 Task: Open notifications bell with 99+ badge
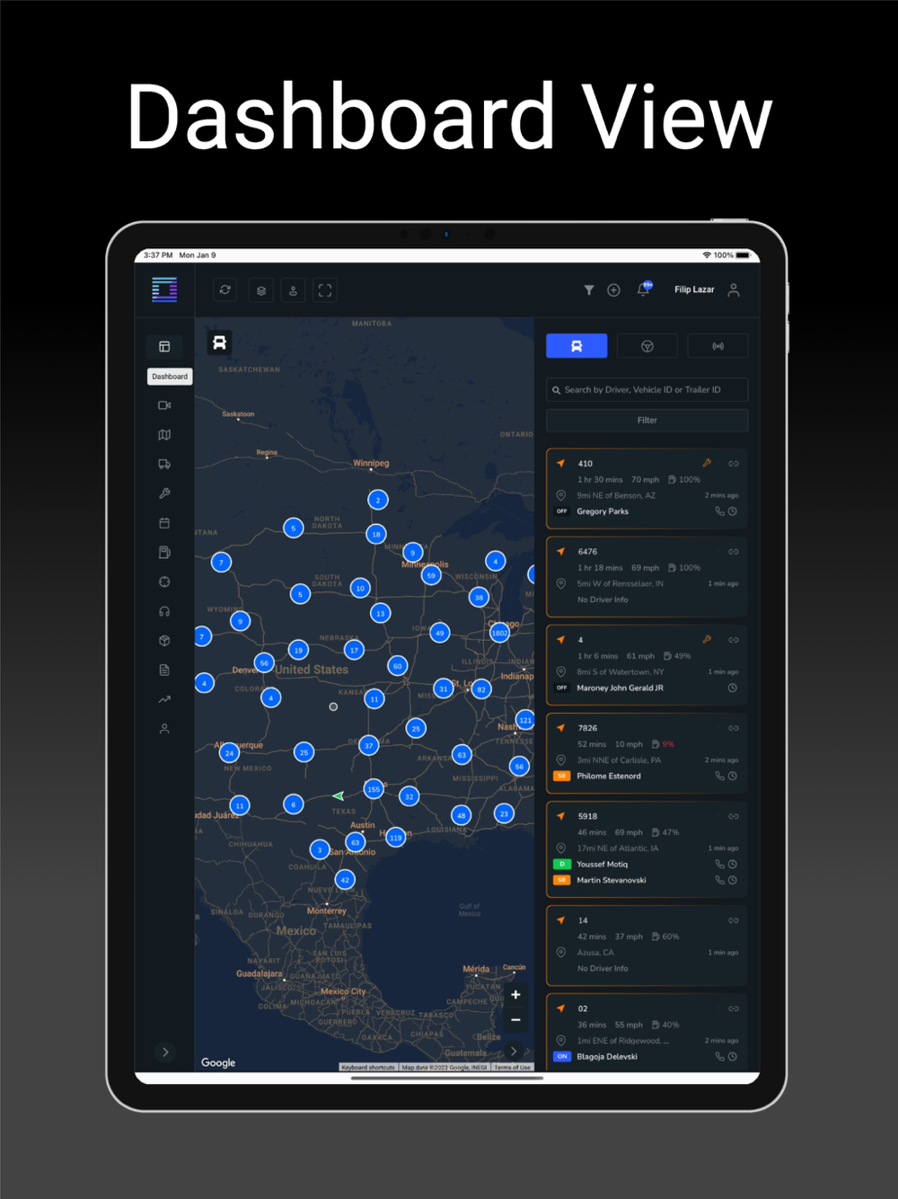pos(644,289)
